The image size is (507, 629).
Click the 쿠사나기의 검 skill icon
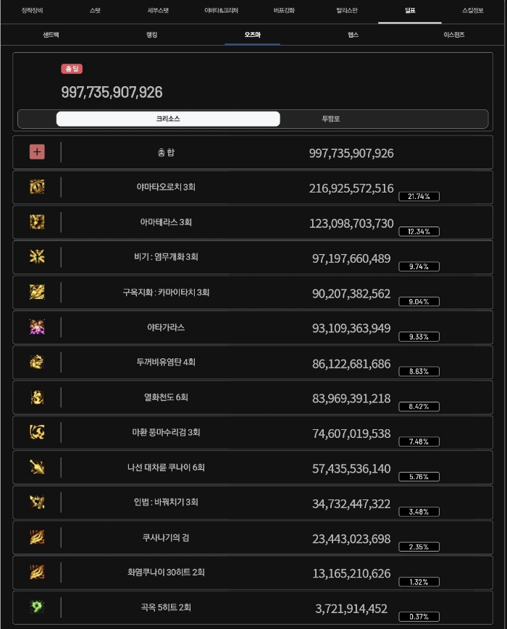tap(36, 537)
